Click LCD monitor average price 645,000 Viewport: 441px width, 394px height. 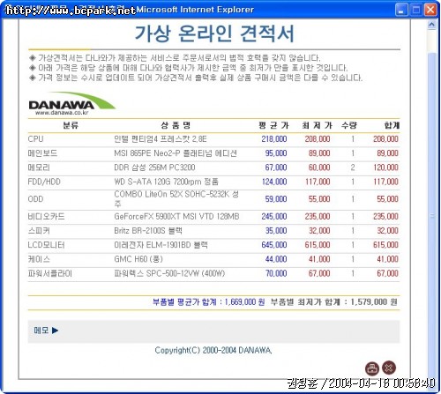click(x=274, y=245)
